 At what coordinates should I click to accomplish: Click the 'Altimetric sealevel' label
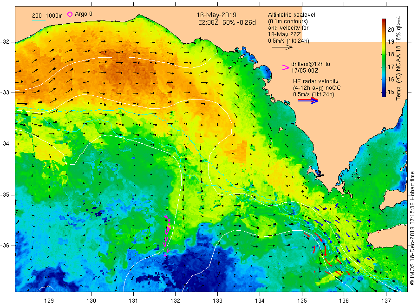(x=292, y=15)
